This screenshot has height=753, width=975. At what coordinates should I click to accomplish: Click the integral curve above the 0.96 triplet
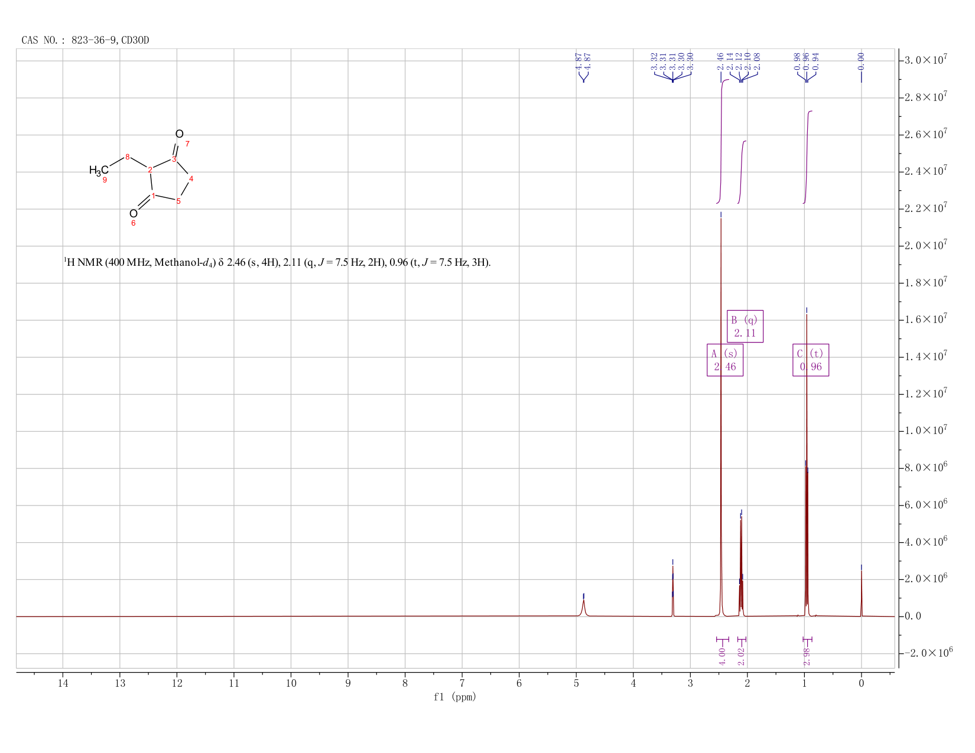coord(808,157)
